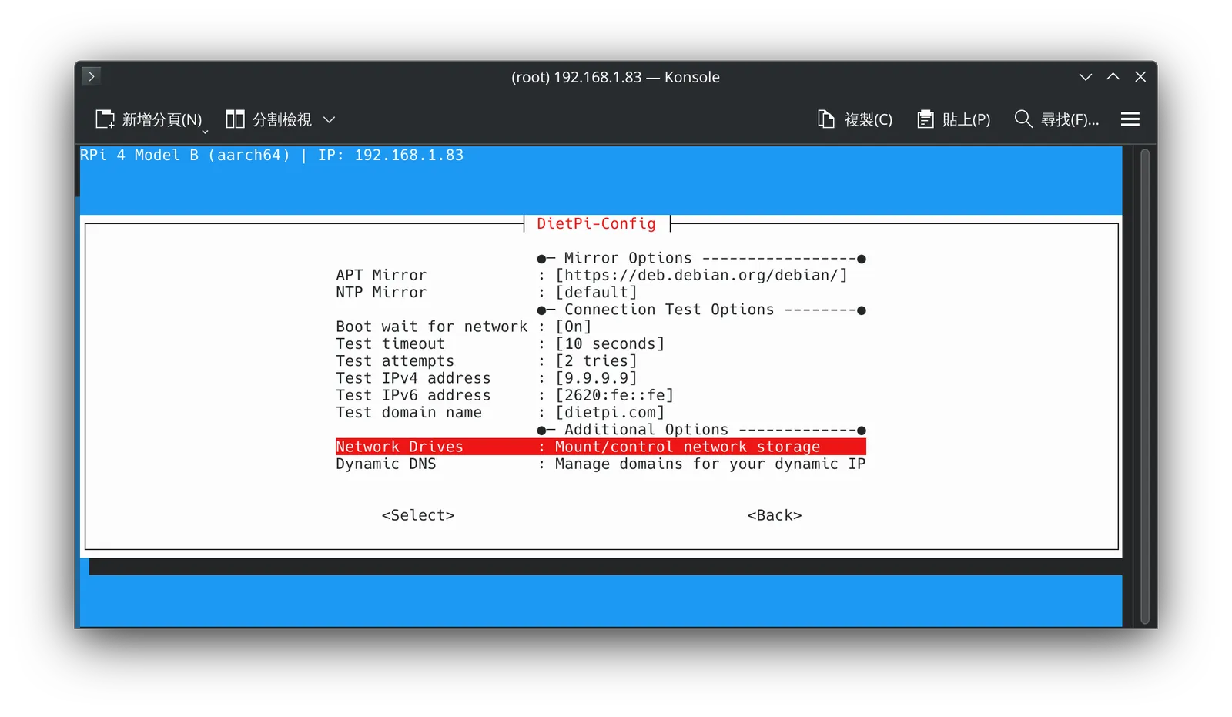1232x717 pixels.
Task: Expand the Split View dropdown chevron
Action: 330,119
